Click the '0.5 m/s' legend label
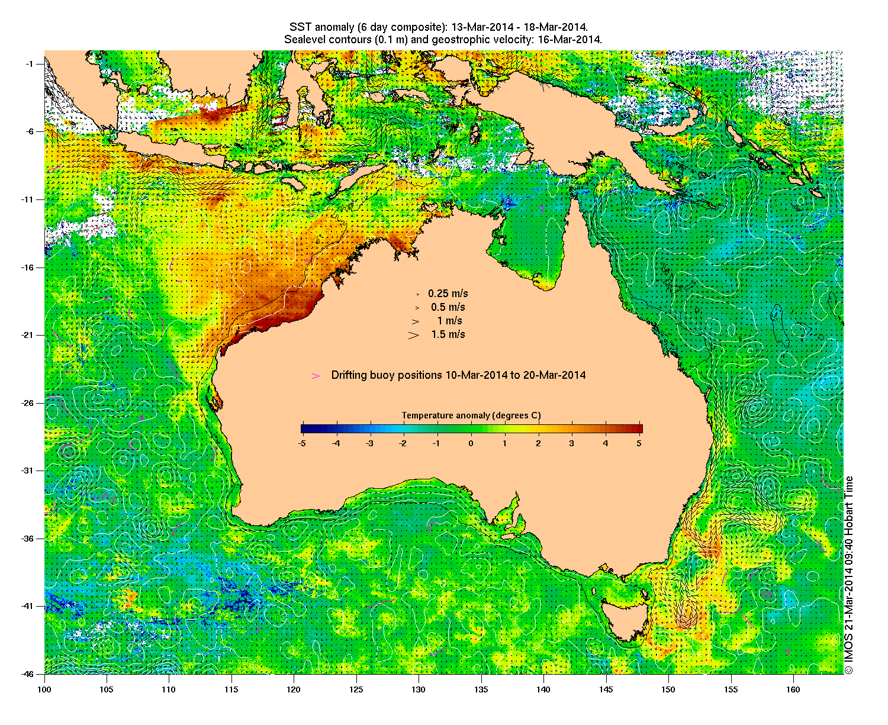The width and height of the screenshot is (888, 725). (x=448, y=307)
